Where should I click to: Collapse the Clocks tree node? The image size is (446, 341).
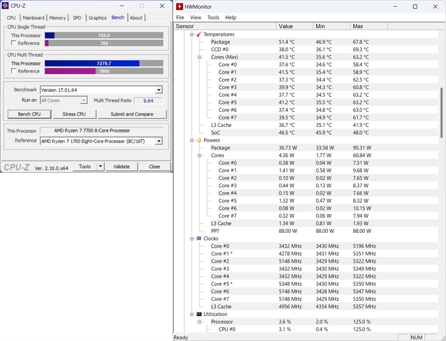click(x=192, y=239)
